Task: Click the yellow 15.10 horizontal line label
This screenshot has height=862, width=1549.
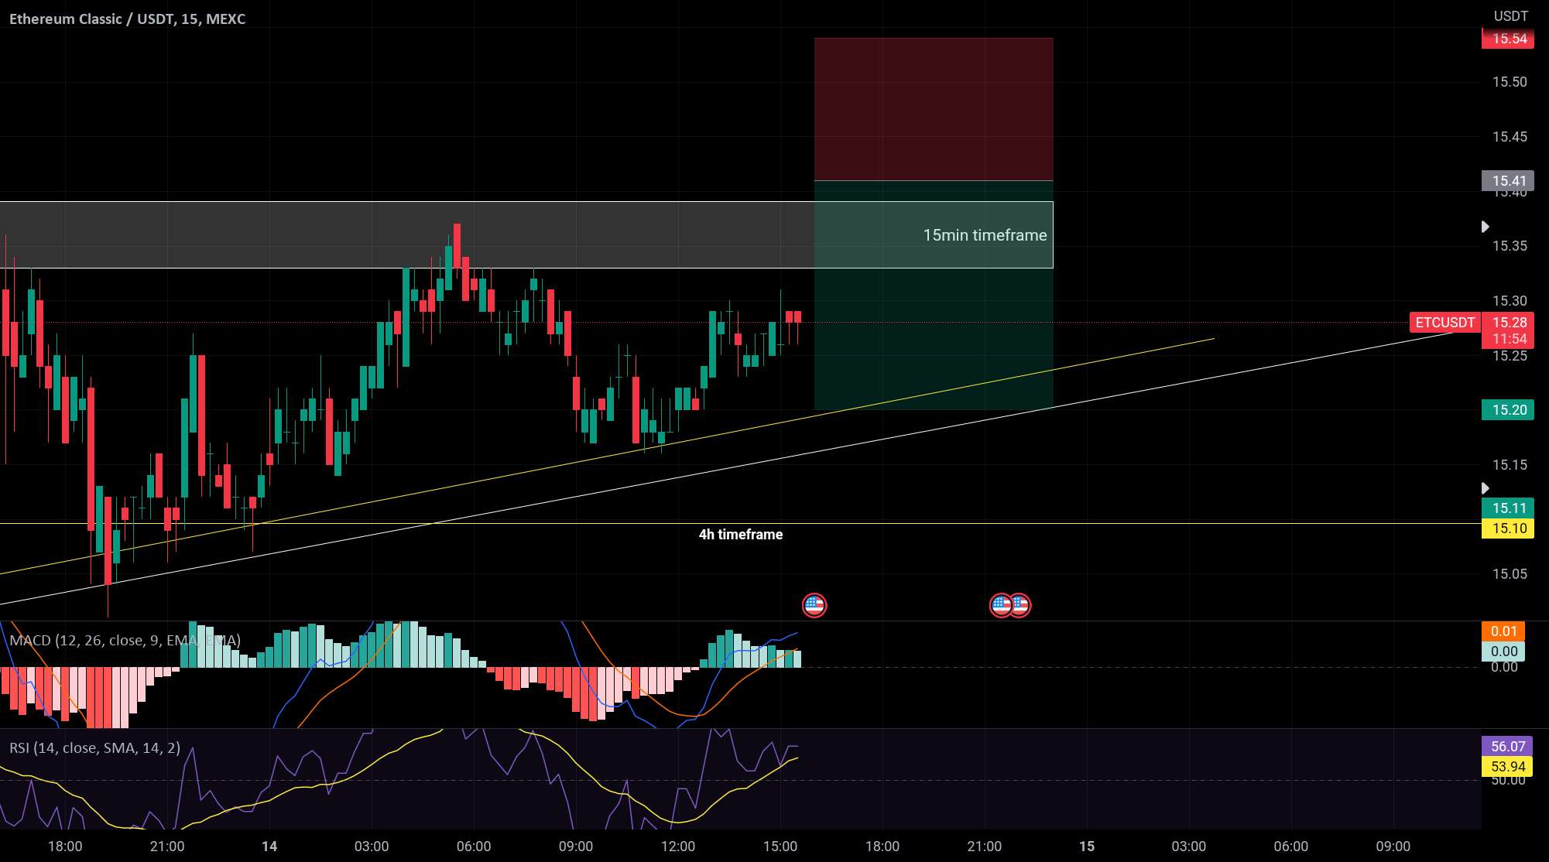Action: 1508,528
